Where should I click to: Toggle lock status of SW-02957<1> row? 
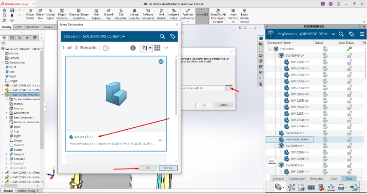[x=350, y=62]
